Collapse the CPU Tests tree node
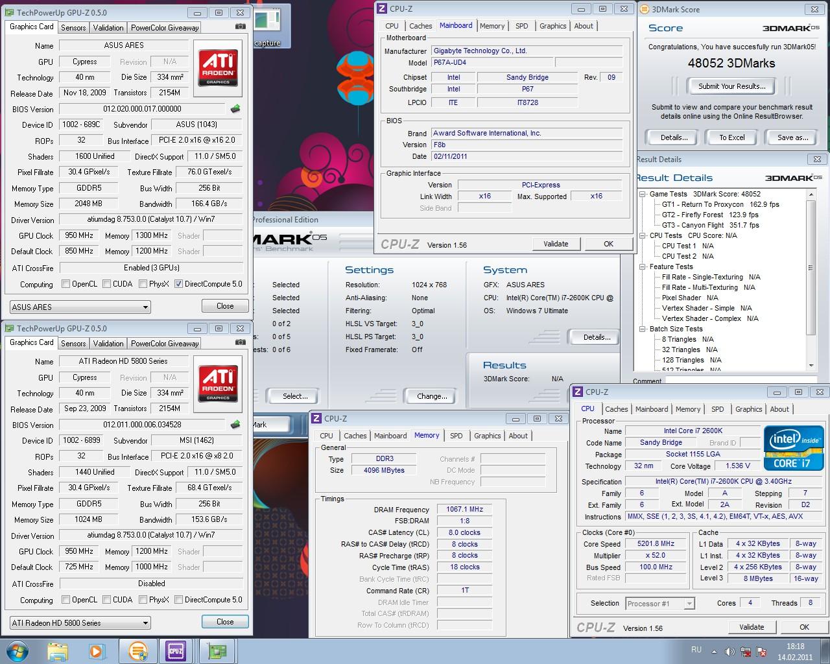 pyautogui.click(x=643, y=235)
